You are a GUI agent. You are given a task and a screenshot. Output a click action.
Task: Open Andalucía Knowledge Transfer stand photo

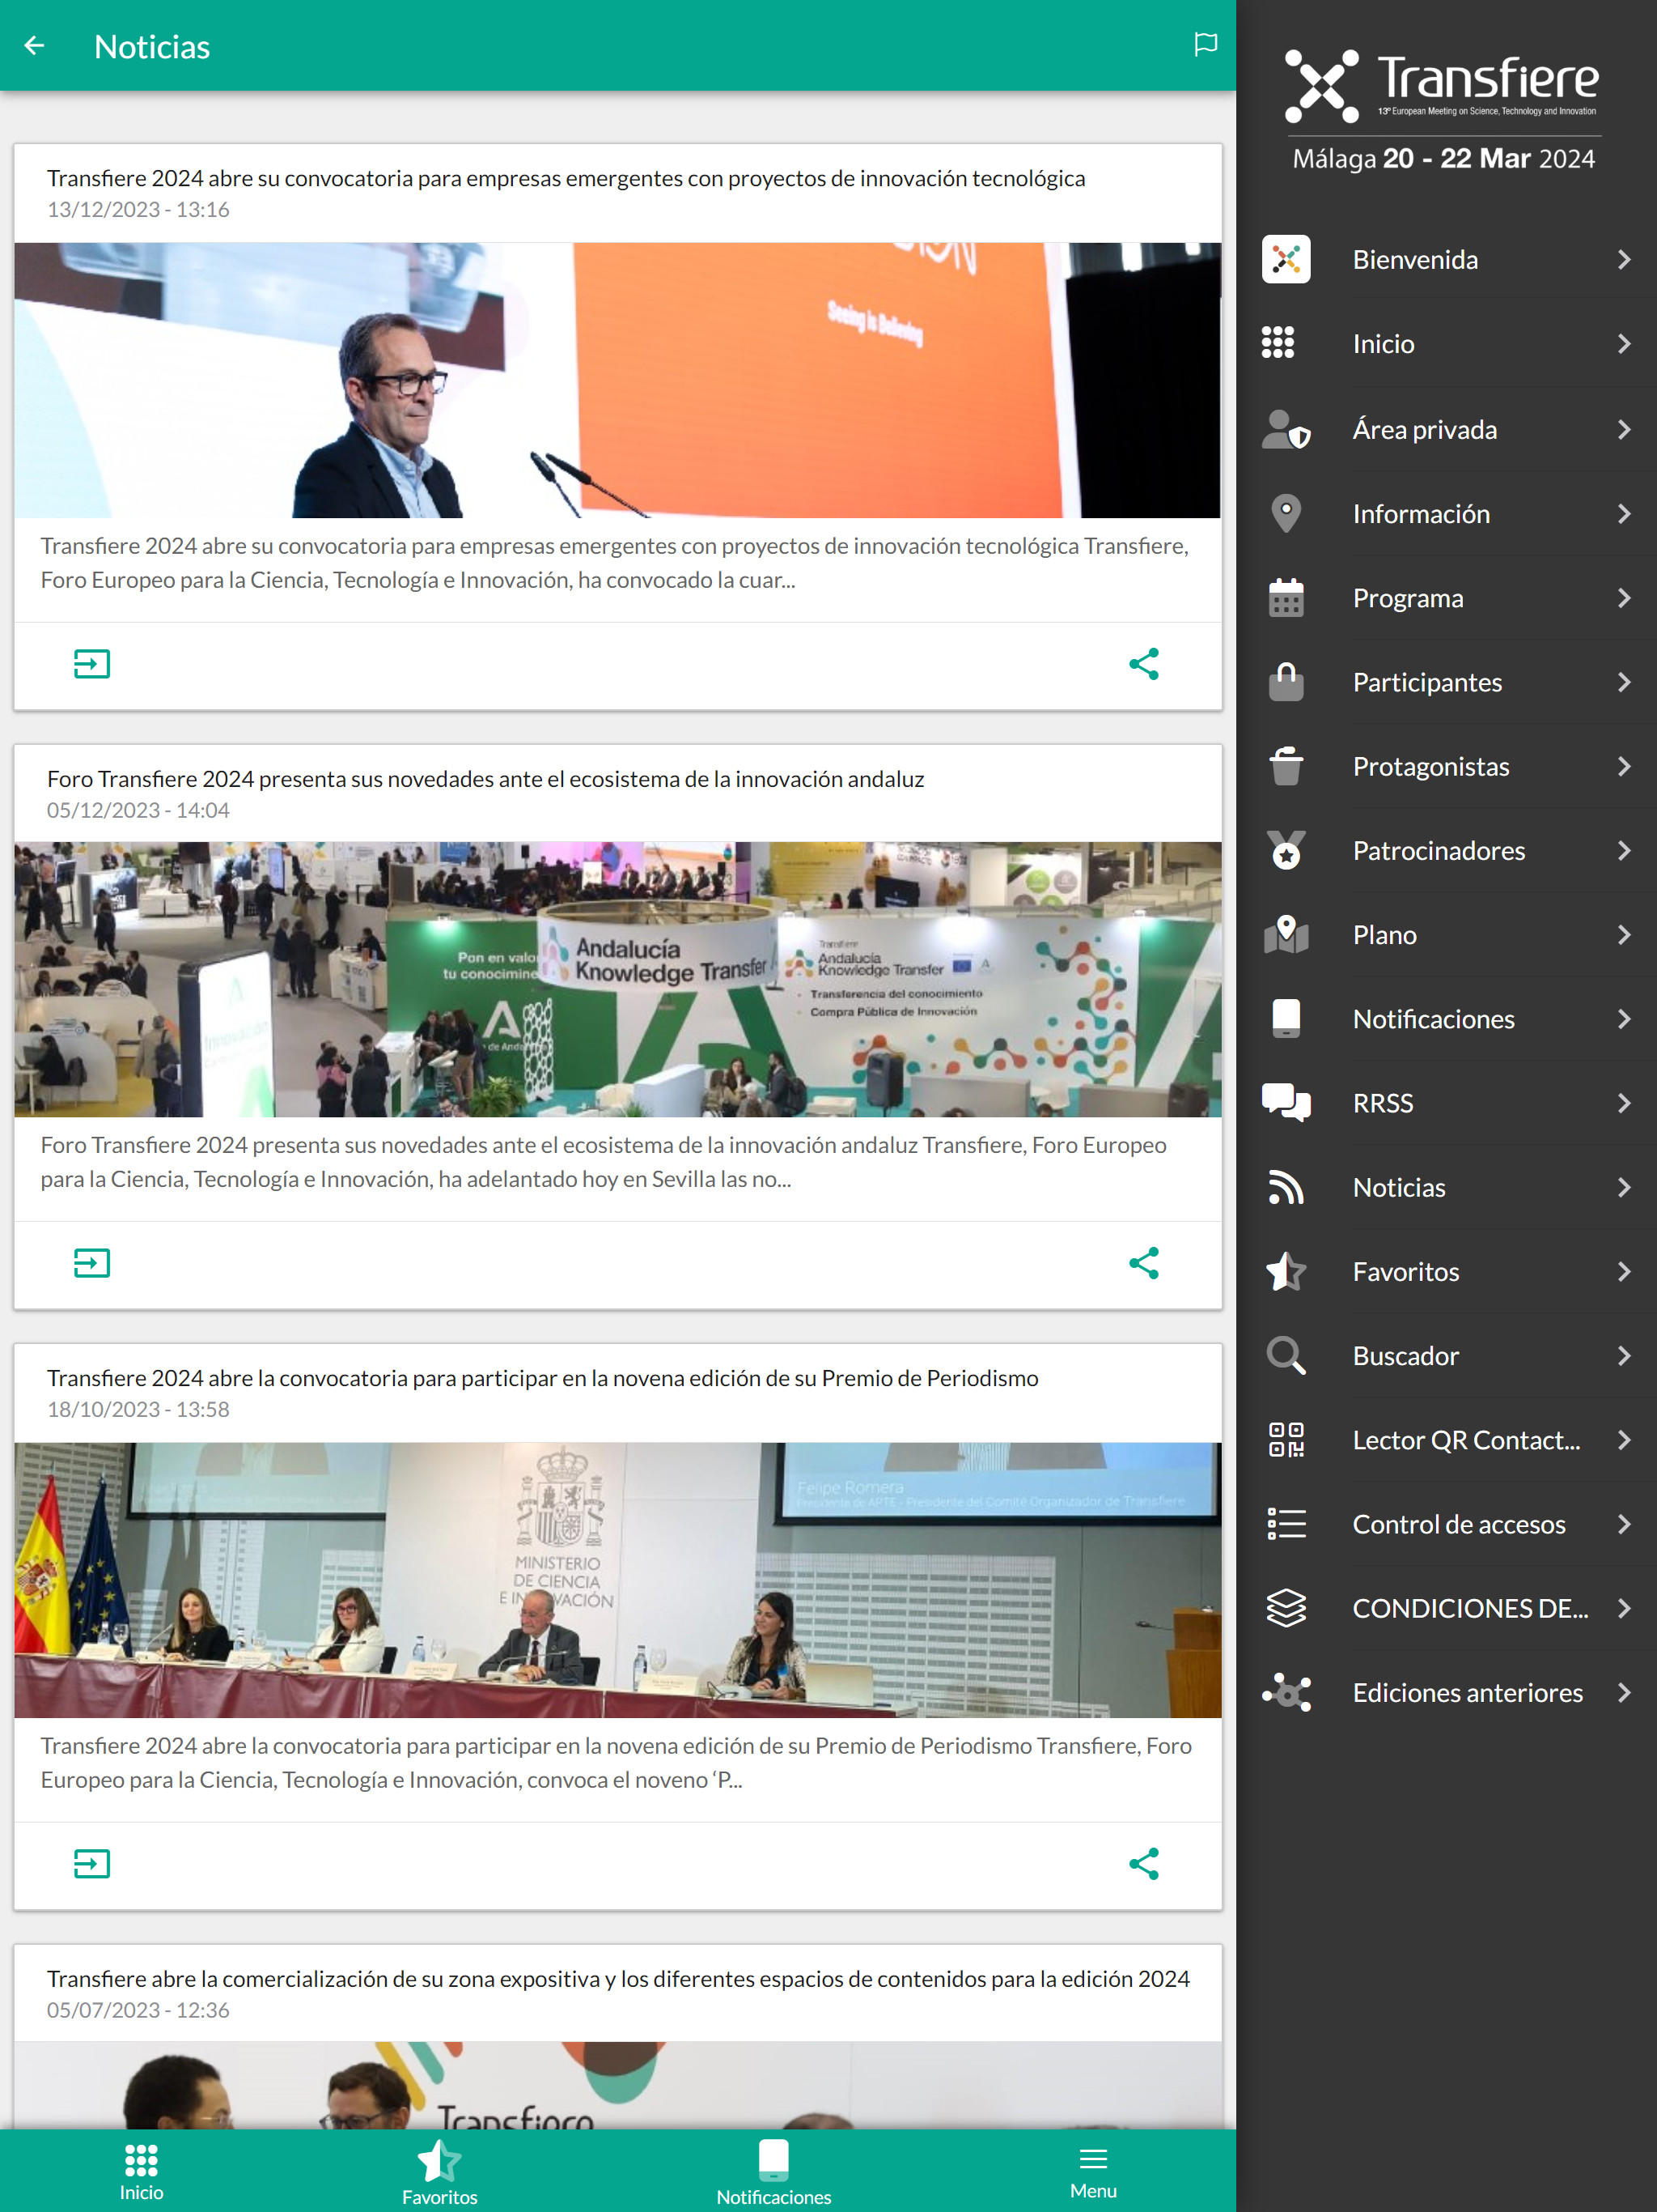(x=617, y=979)
